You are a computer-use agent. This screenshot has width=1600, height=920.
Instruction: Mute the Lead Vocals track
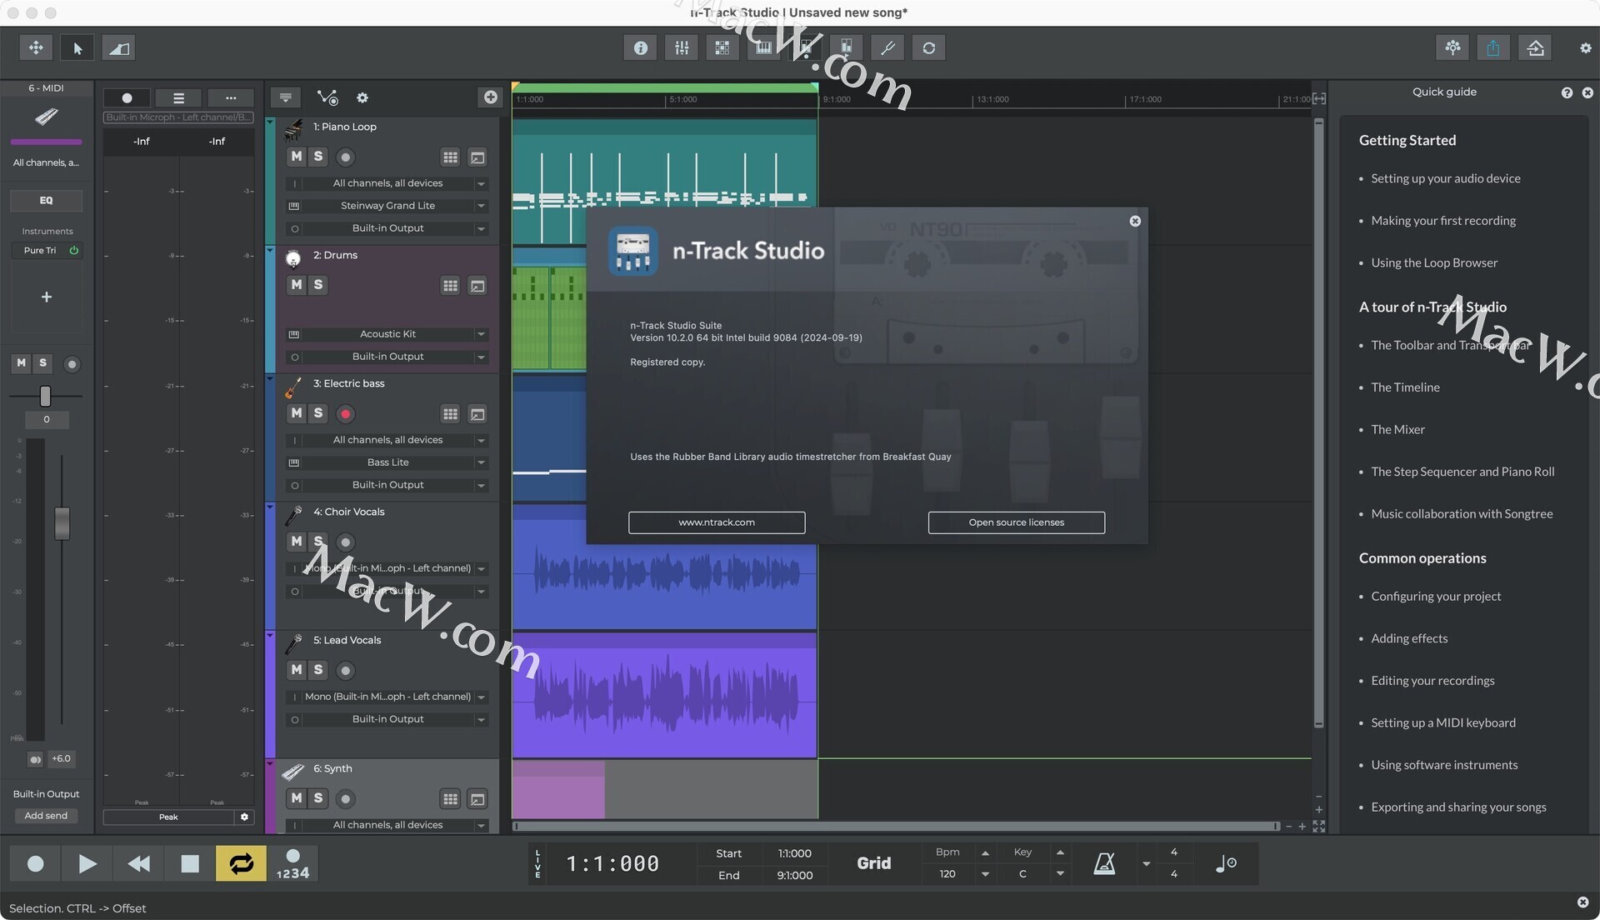point(297,669)
